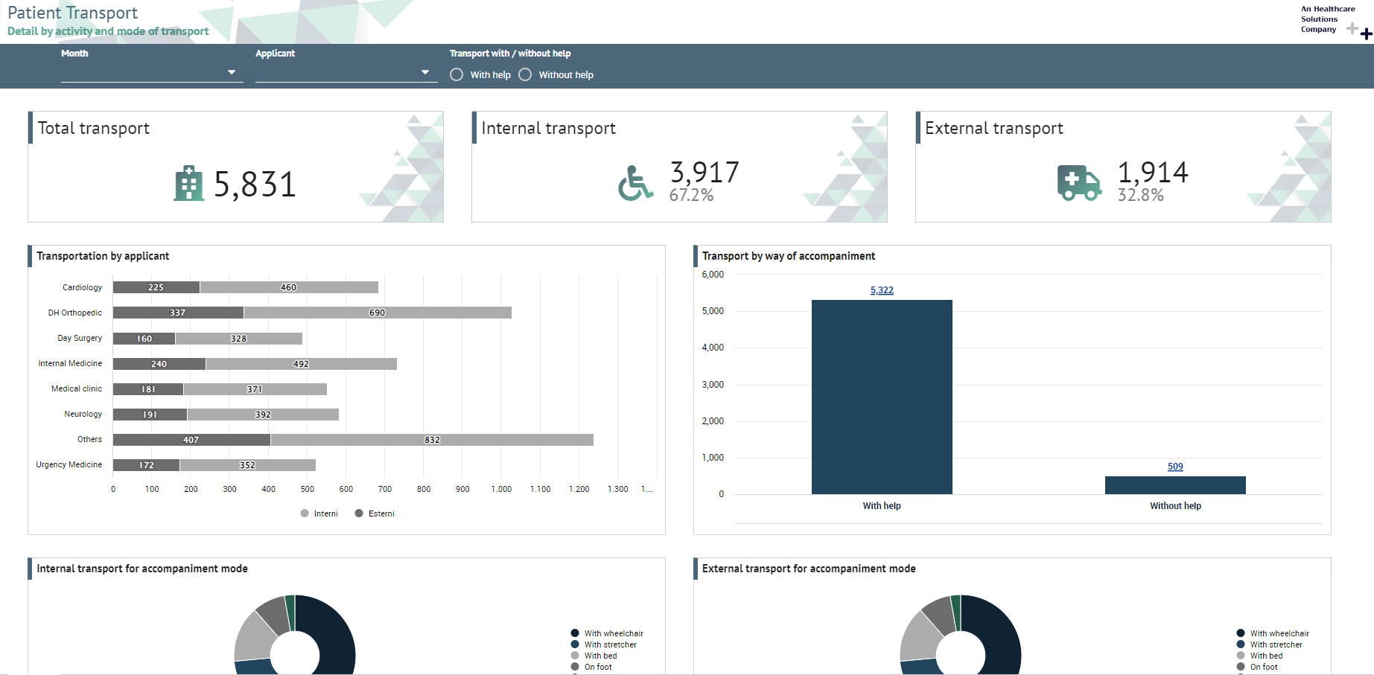Select the With help radio button

457,74
